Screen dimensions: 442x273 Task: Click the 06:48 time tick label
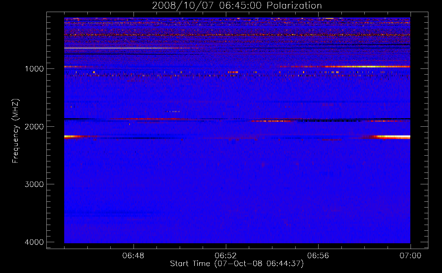133,256
